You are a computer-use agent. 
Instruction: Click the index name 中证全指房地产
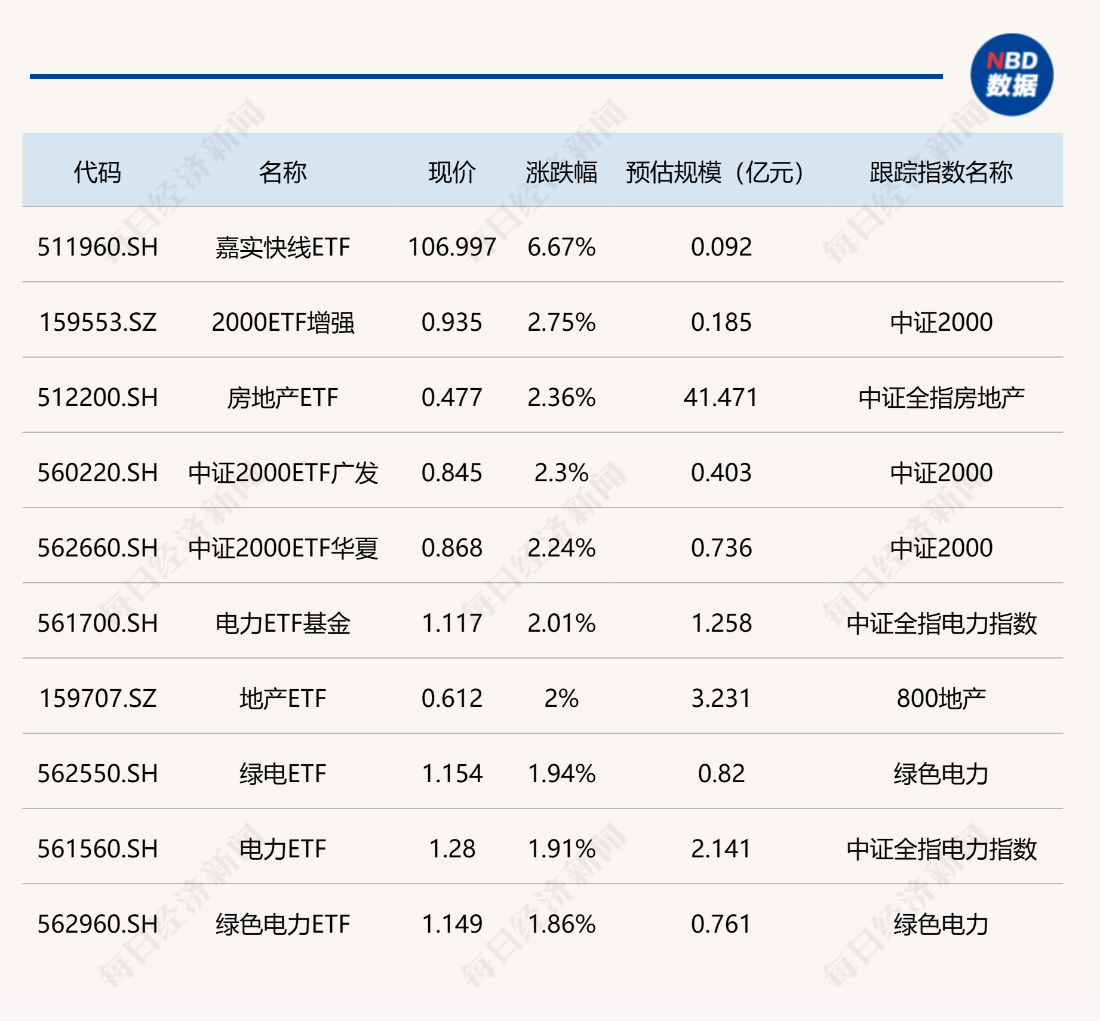tap(941, 398)
